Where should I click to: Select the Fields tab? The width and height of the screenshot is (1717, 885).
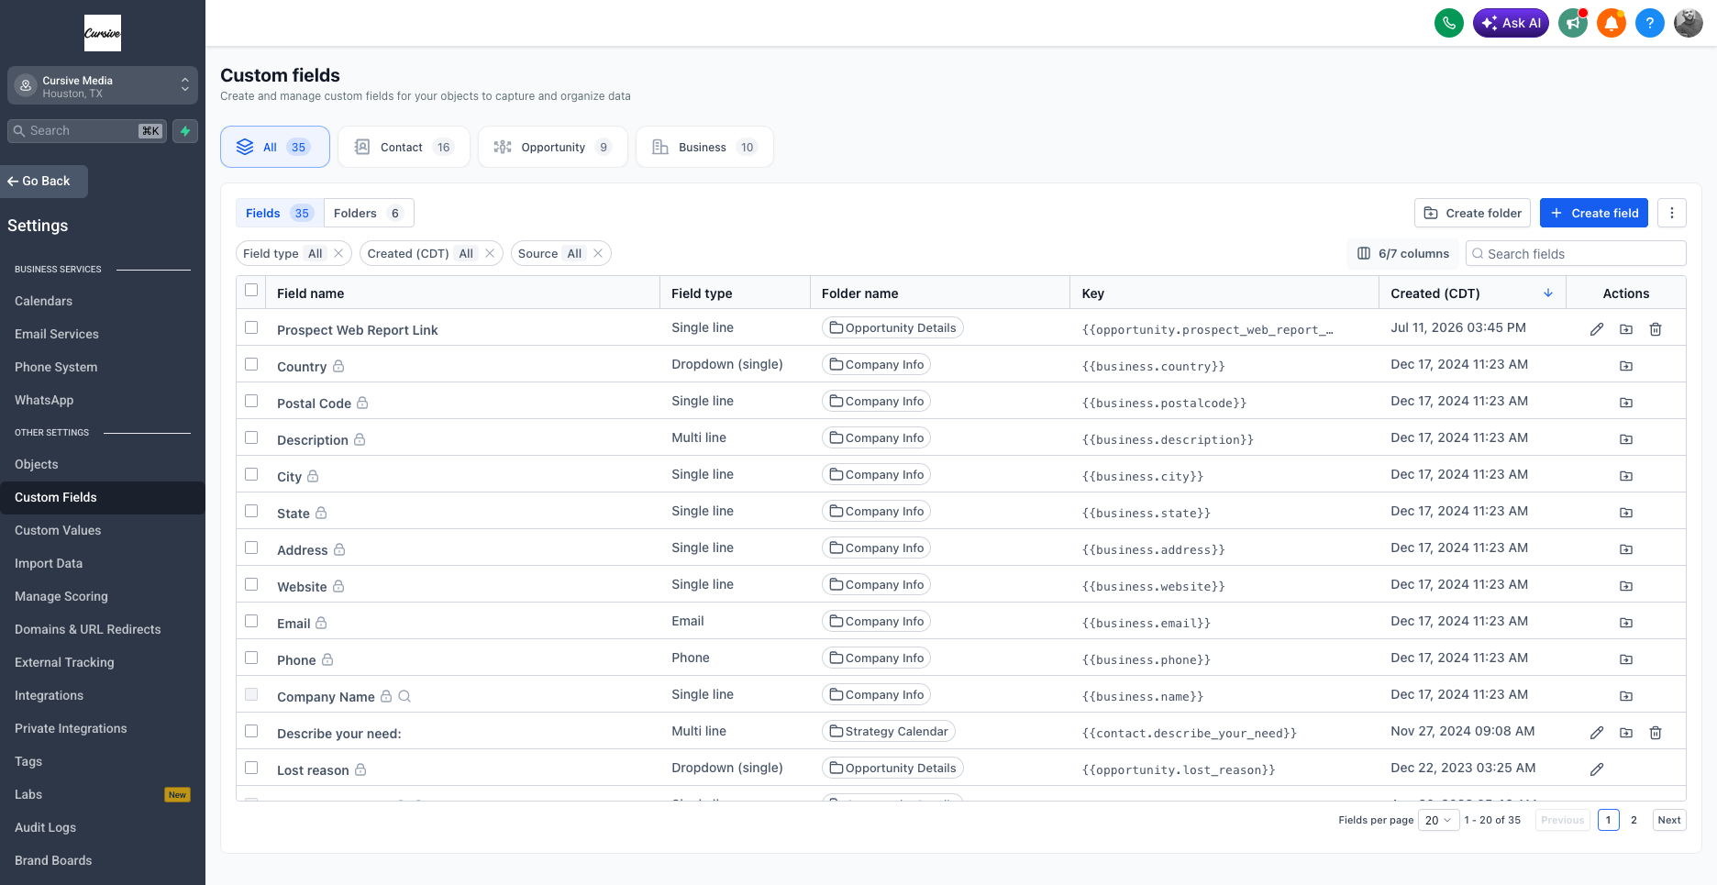[280, 213]
